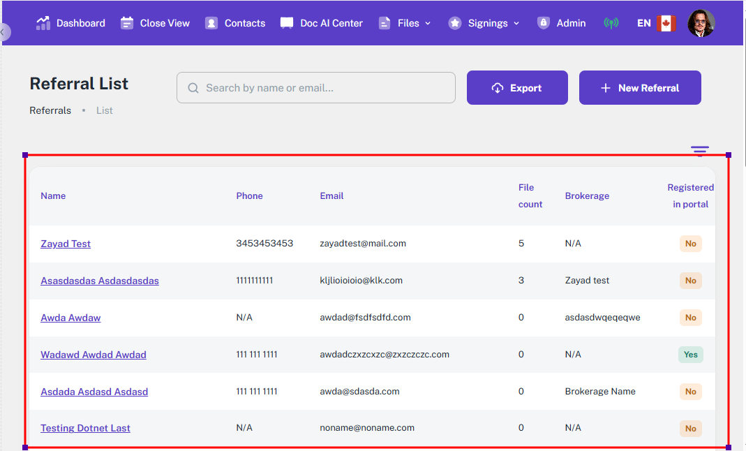
Task: Click the Canadian flag language icon
Action: point(666,23)
